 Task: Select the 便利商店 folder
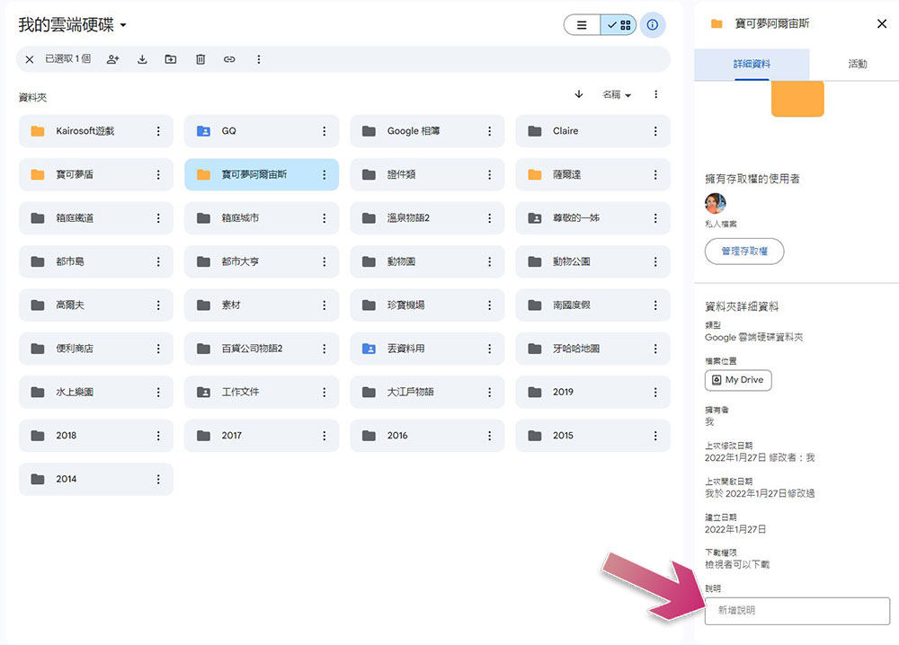(96, 349)
